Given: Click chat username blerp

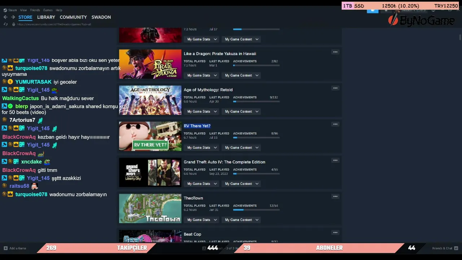Looking at the screenshot, I should (22, 106).
